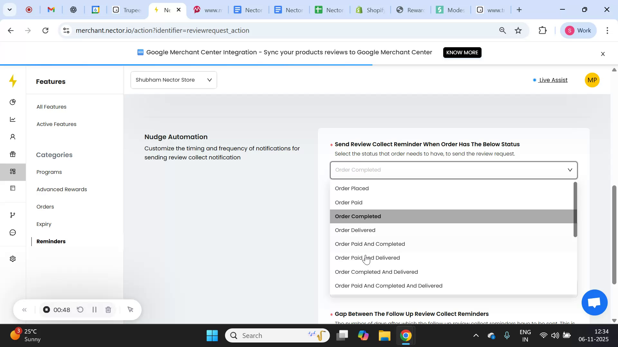Open the analytics pie chart panel in sidebar
Image resolution: width=618 pixels, height=347 pixels.
pyautogui.click(x=13, y=102)
